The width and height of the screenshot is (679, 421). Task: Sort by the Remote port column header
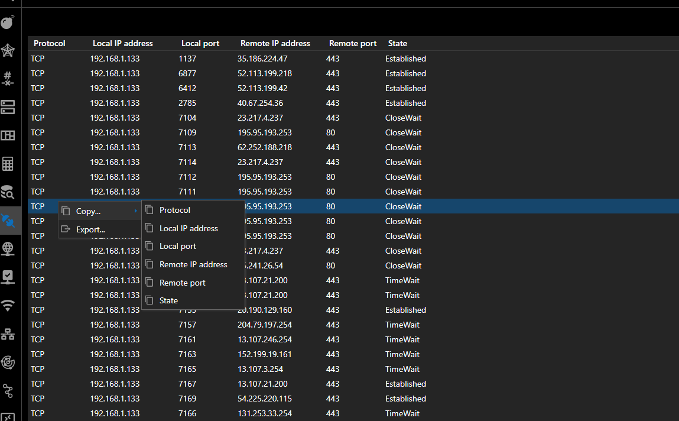click(x=353, y=43)
